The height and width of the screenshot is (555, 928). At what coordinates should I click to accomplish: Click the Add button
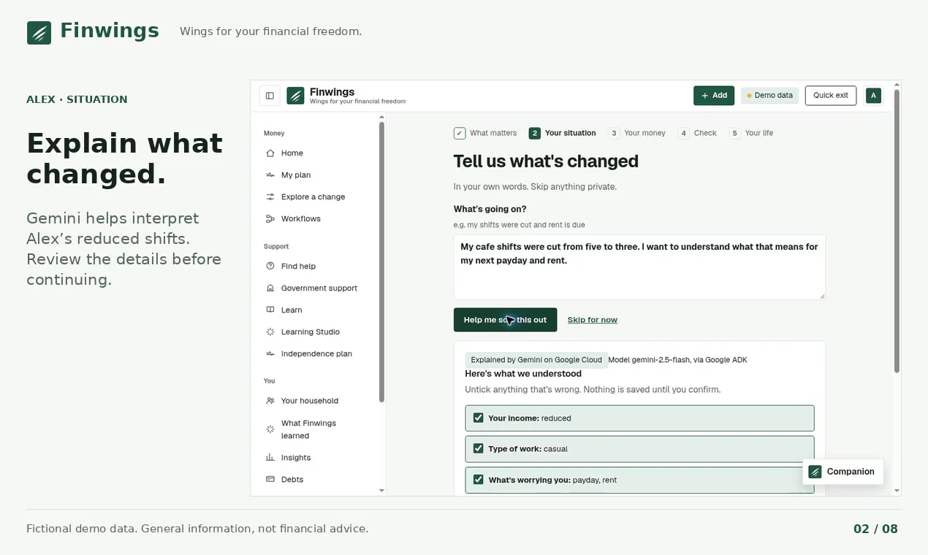click(714, 96)
